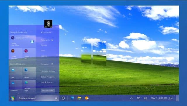Open the Photos app tile
The width and height of the screenshot is (187, 106).
click(29, 73)
